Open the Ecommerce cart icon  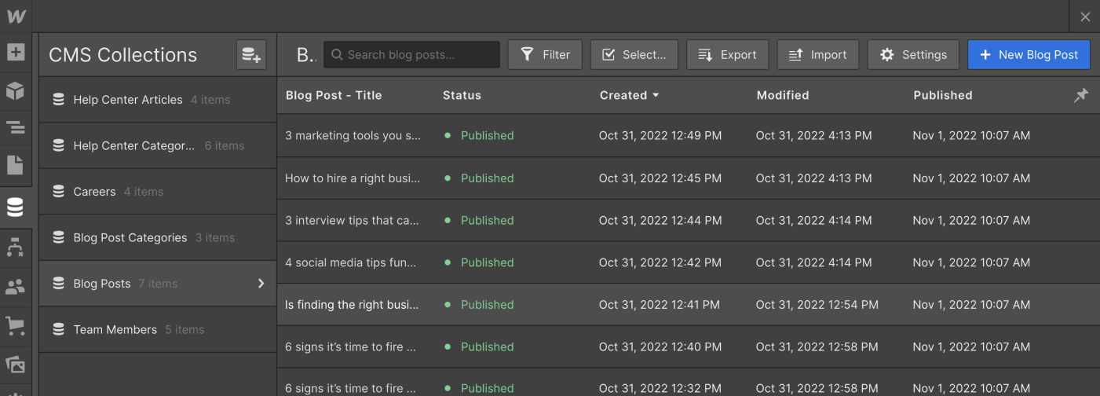click(16, 325)
